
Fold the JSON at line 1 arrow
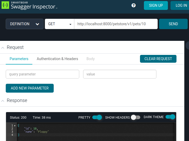click(15, 126)
